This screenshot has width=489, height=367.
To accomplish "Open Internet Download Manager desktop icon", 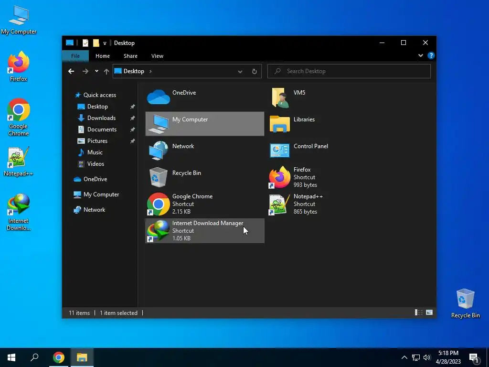I will [19, 212].
